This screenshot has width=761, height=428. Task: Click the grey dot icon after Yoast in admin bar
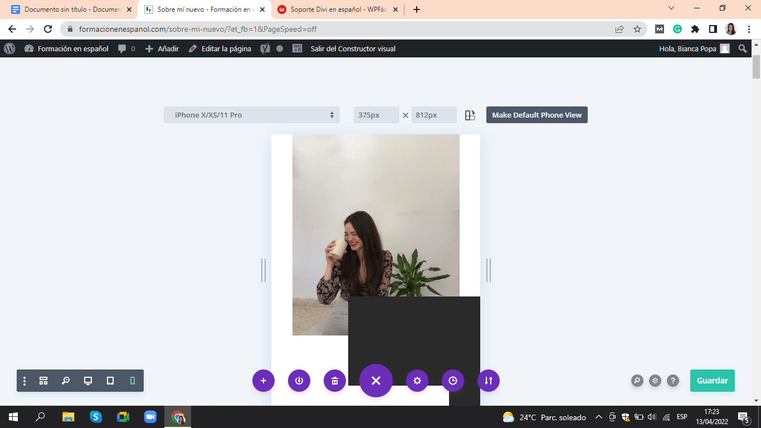[280, 48]
